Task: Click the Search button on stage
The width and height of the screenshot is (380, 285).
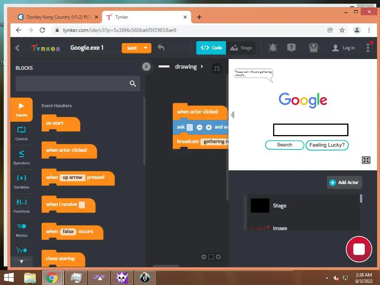Action: tap(285, 145)
